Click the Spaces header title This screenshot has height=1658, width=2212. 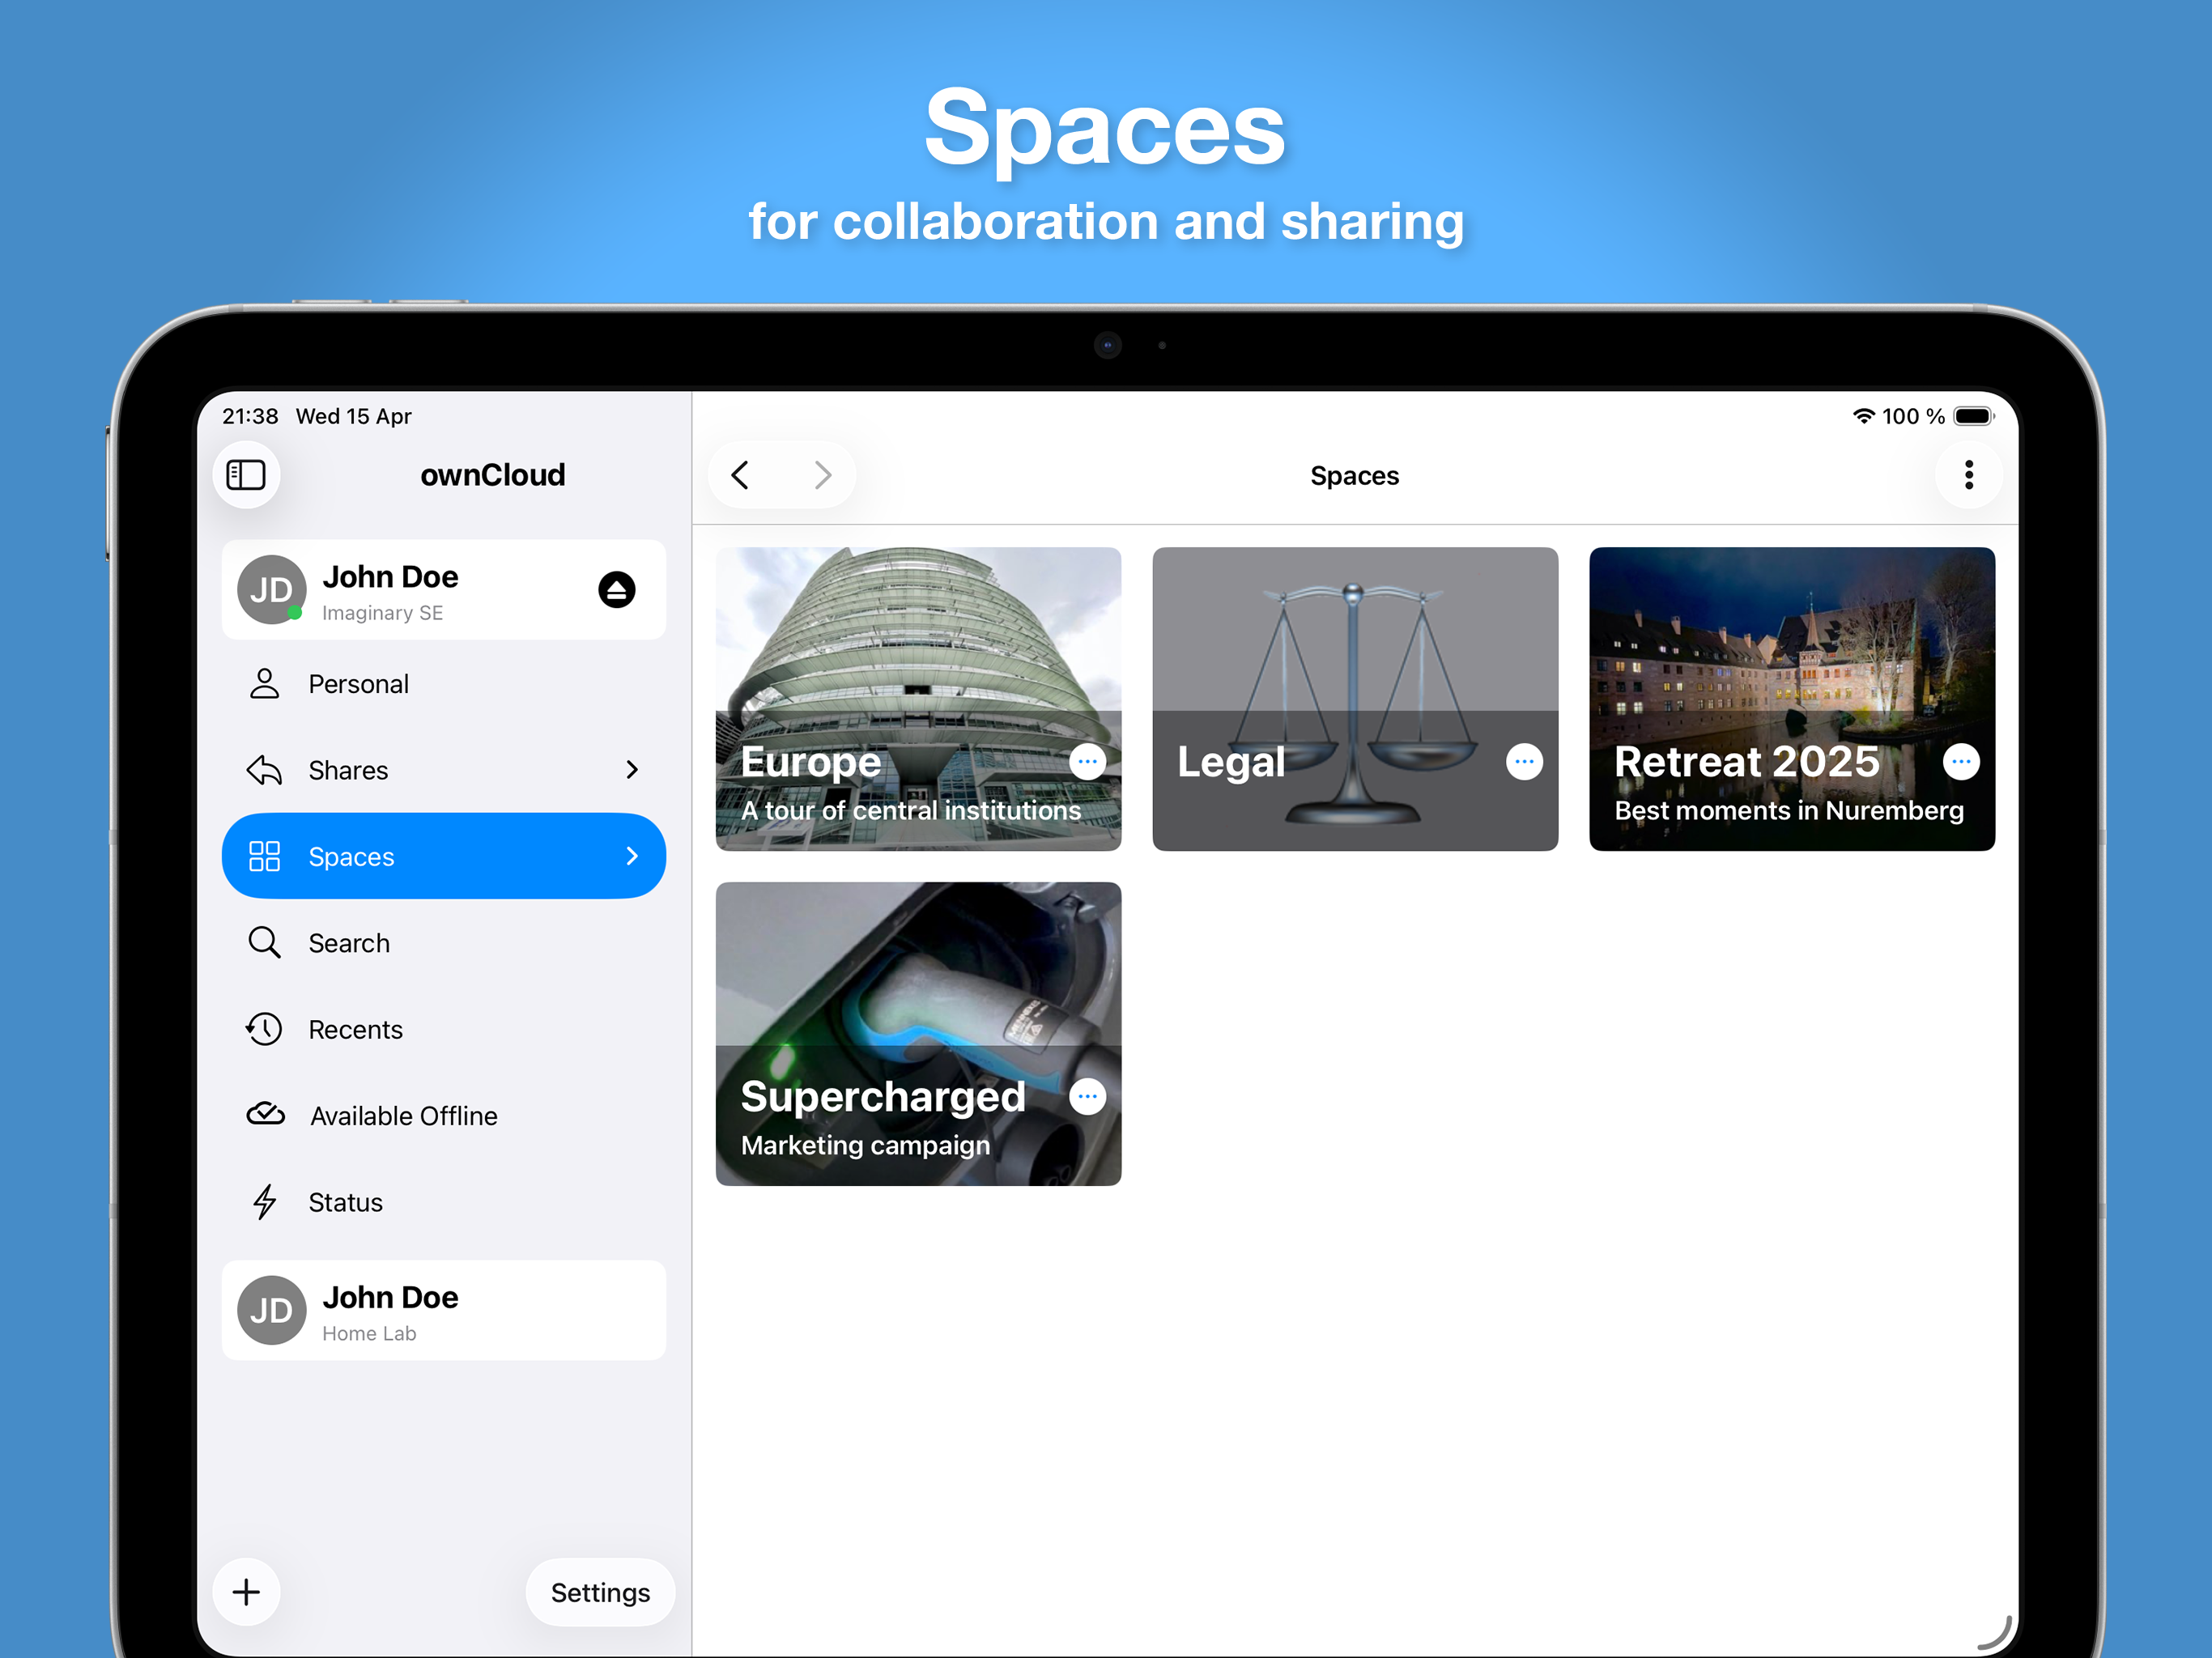pyautogui.click(x=1354, y=476)
